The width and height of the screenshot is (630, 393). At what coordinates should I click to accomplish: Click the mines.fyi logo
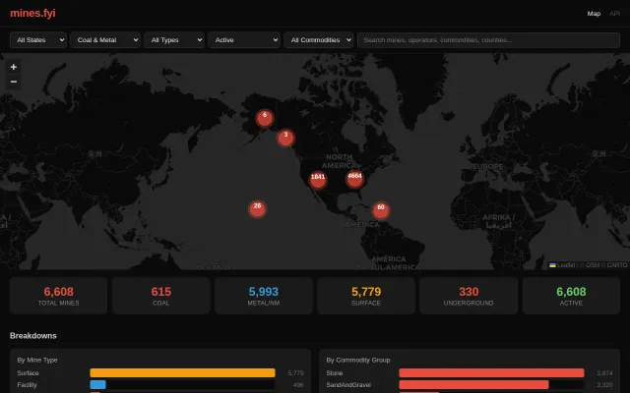(32, 13)
